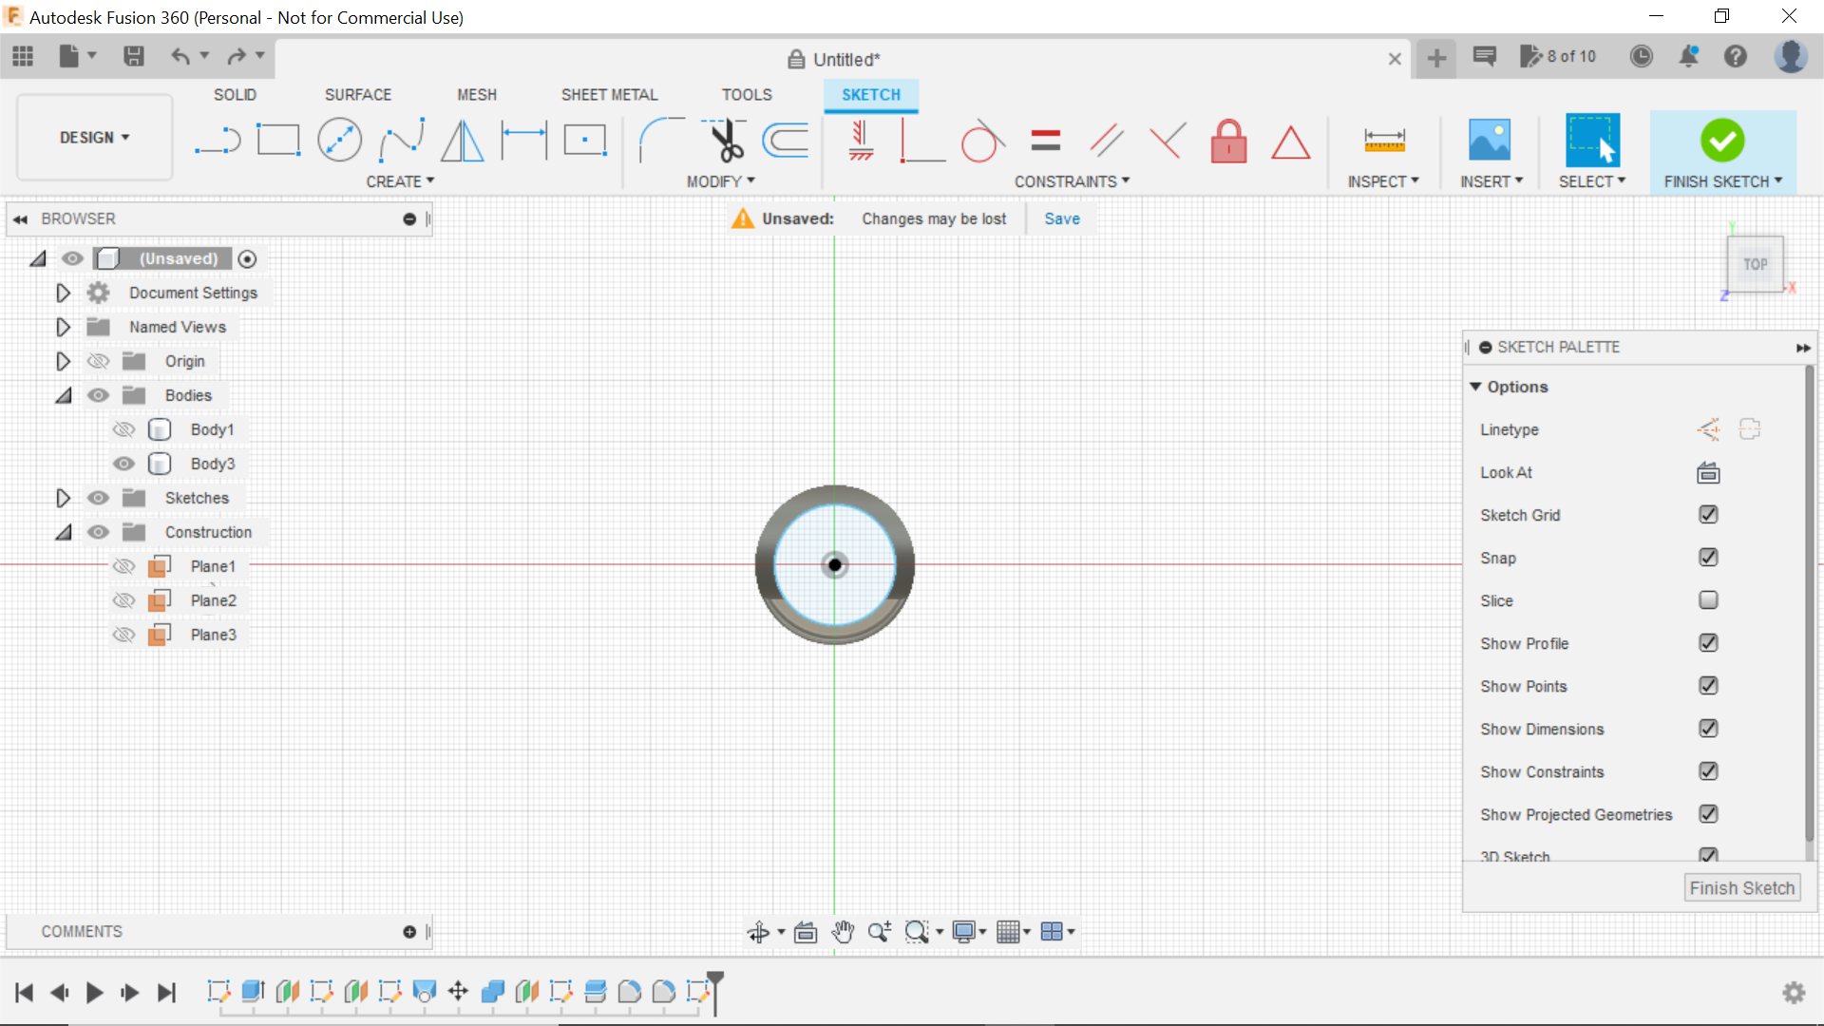Disable the Show Points option
1824x1026 pixels.
(x=1708, y=686)
